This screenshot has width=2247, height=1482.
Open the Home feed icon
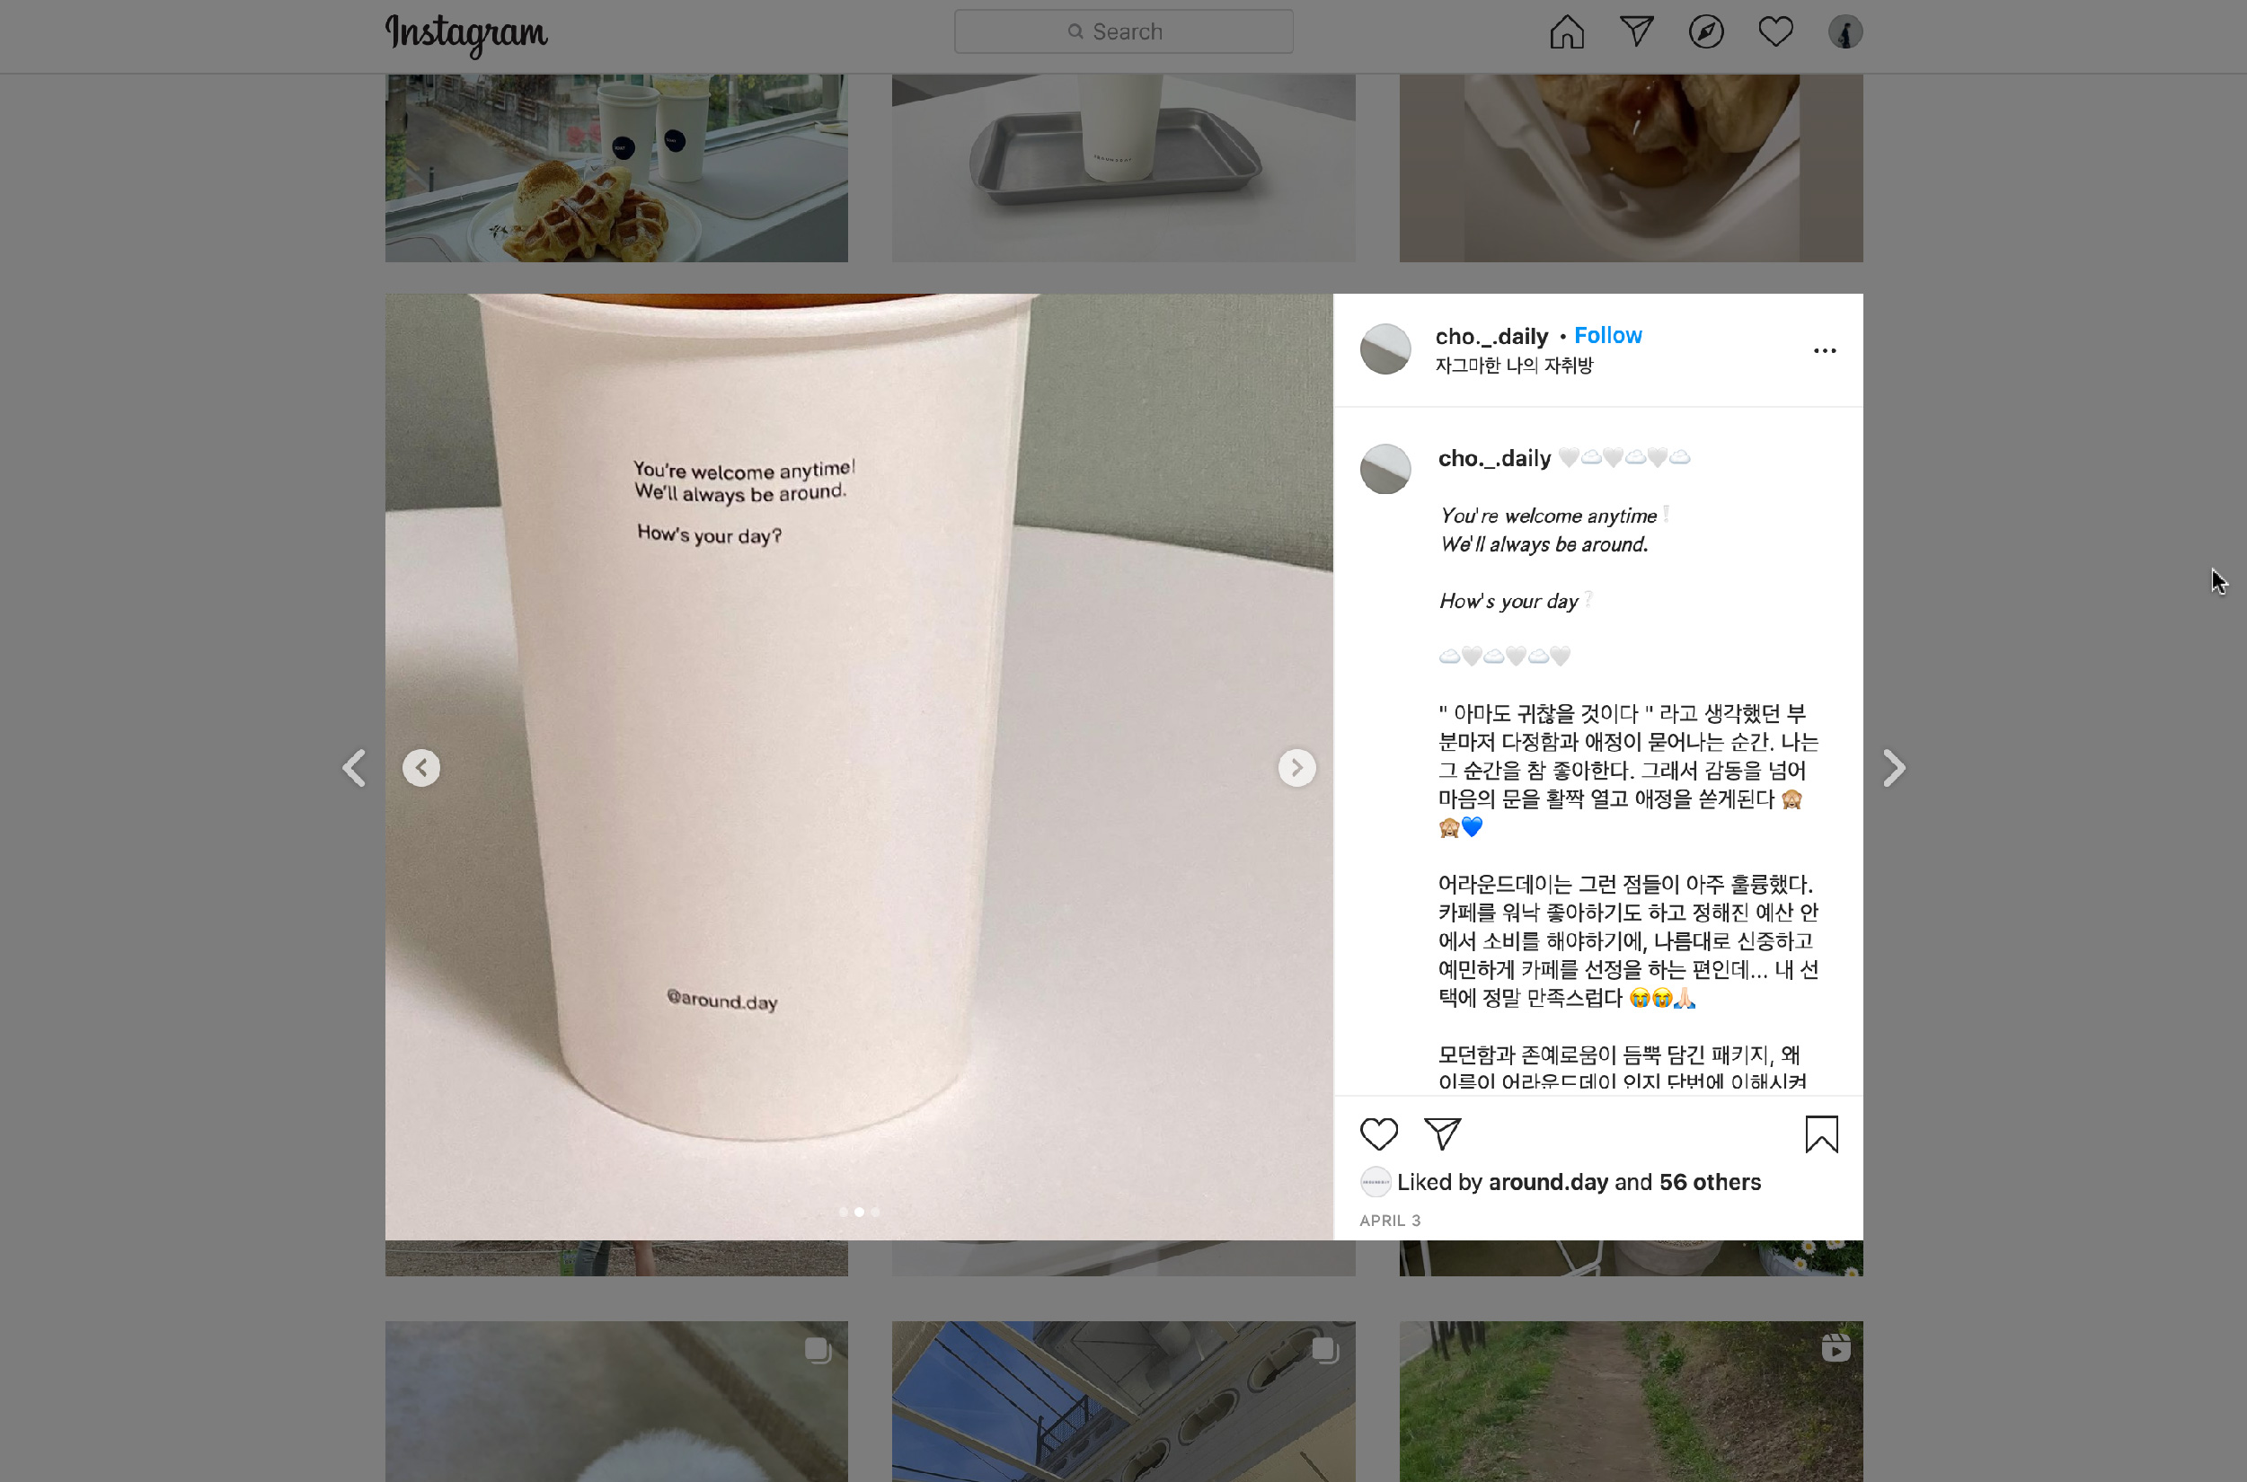click(x=1566, y=32)
